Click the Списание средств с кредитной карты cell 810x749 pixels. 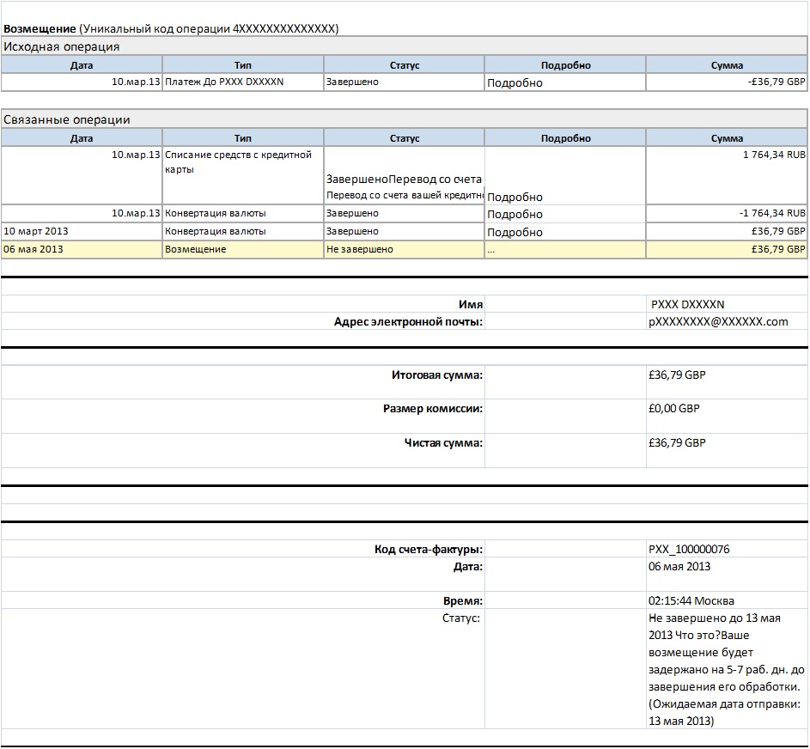(x=238, y=161)
